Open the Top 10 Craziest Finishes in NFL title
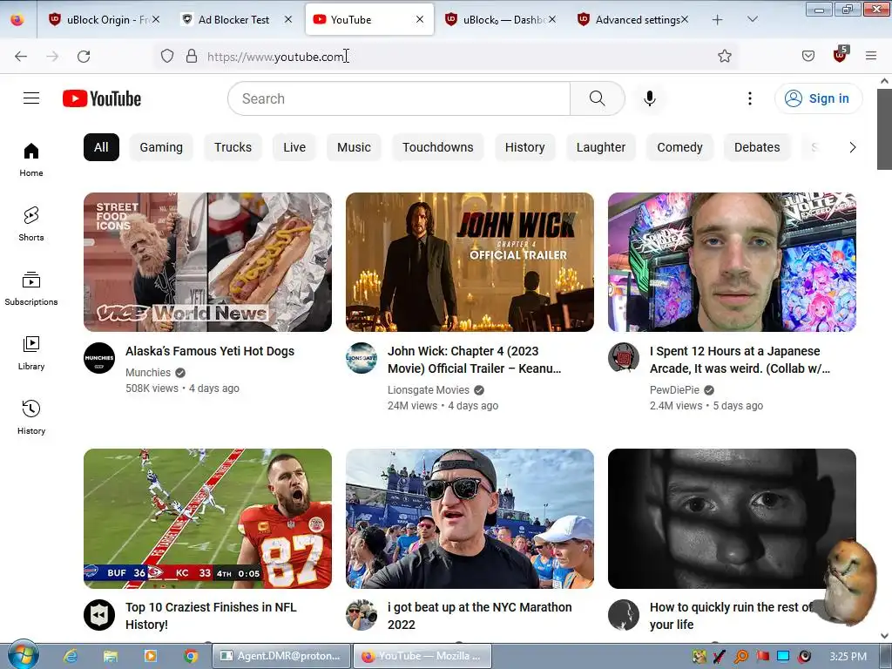 pyautogui.click(x=211, y=616)
